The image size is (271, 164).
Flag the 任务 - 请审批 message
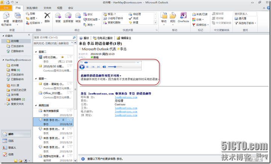click(71, 84)
